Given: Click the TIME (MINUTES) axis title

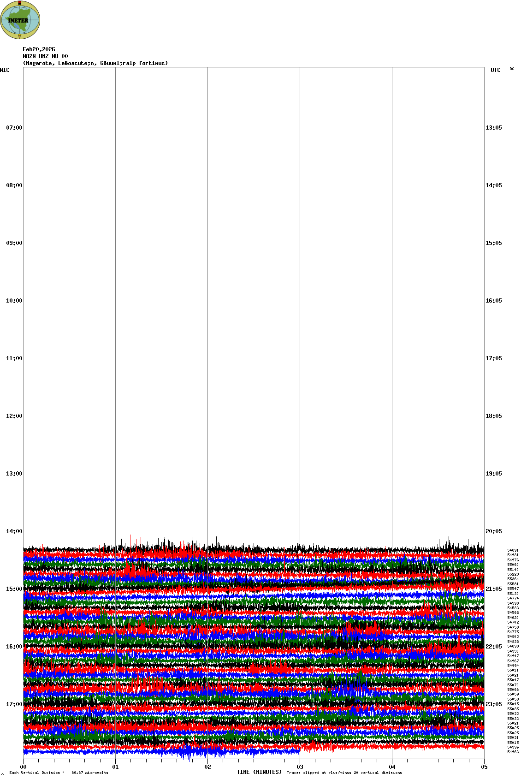Looking at the screenshot, I should pyautogui.click(x=259, y=772).
